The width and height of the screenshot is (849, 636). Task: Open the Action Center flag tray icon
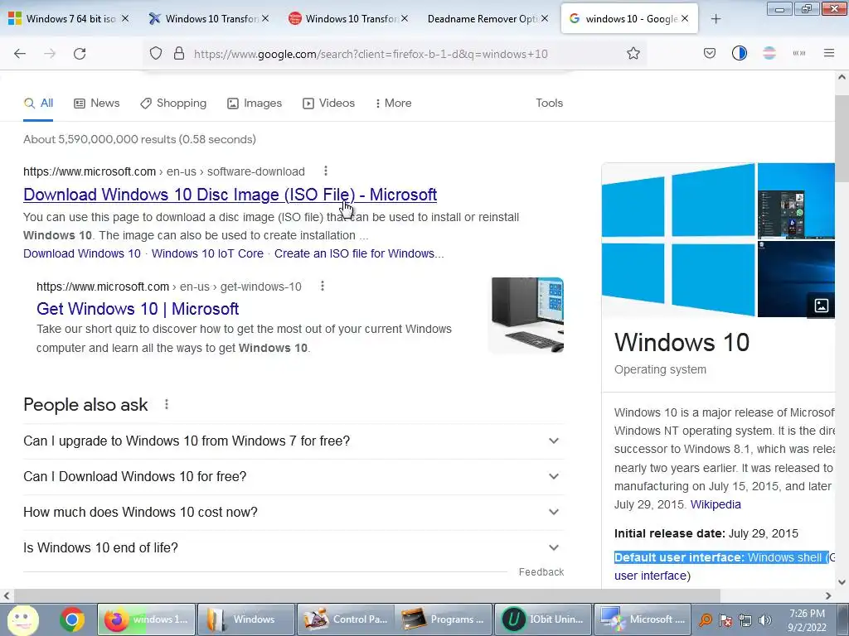click(725, 620)
